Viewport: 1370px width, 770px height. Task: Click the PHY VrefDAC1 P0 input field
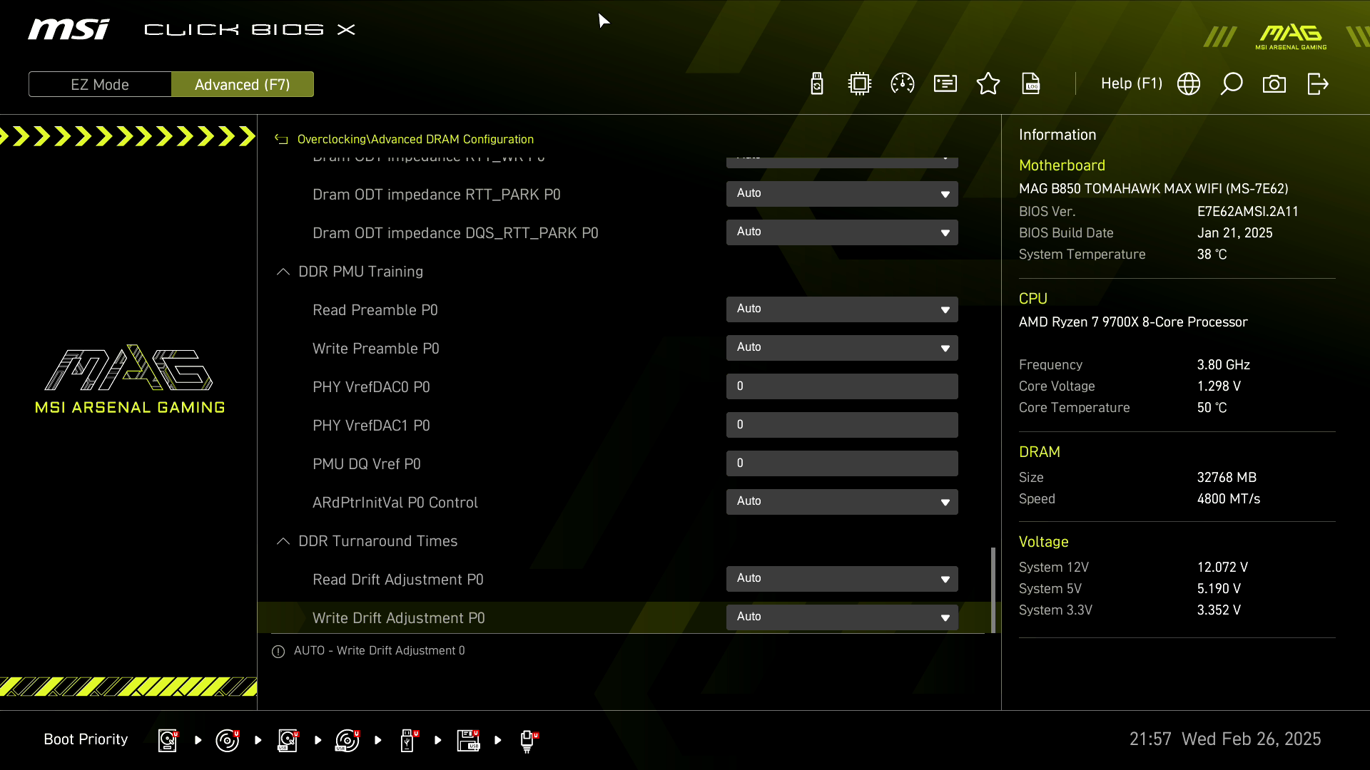tap(842, 425)
